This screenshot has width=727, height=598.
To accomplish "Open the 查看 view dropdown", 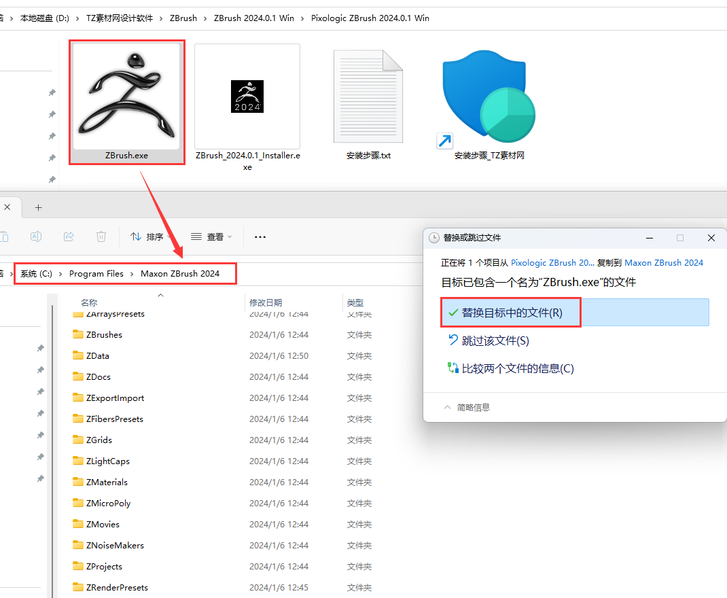I will coord(211,237).
